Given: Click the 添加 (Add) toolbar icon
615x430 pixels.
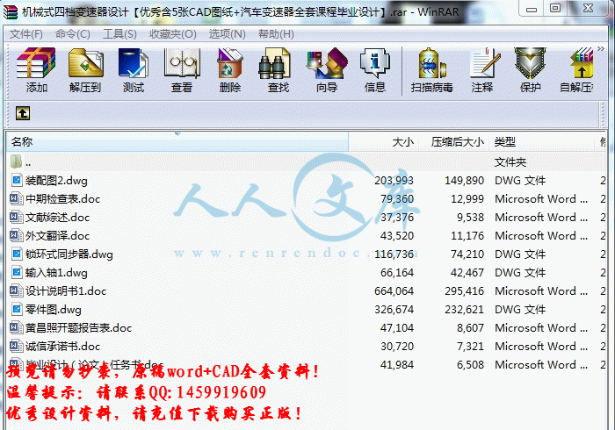Looking at the screenshot, I should (36, 63).
